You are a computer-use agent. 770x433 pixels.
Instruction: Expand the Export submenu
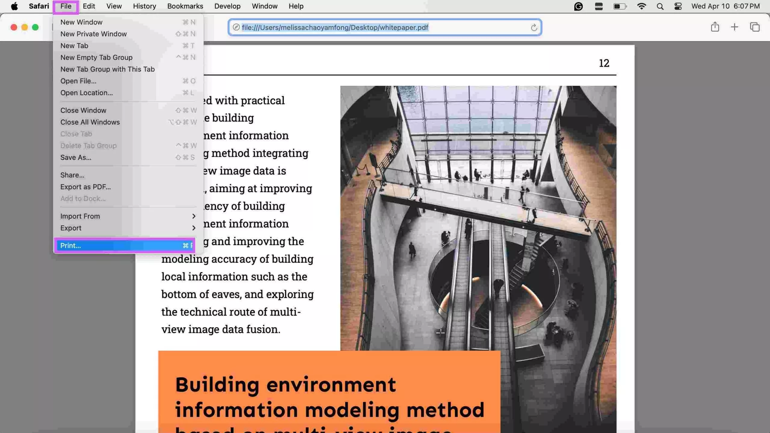pyautogui.click(x=71, y=228)
